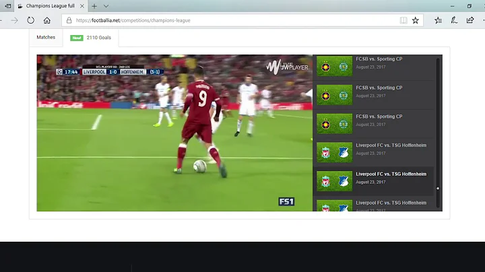The image size is (485, 272).
Task: Select the Champions League full browser tab
Action: pyautogui.click(x=51, y=6)
